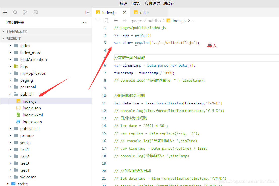Go forward with the right arrow

[125, 21]
